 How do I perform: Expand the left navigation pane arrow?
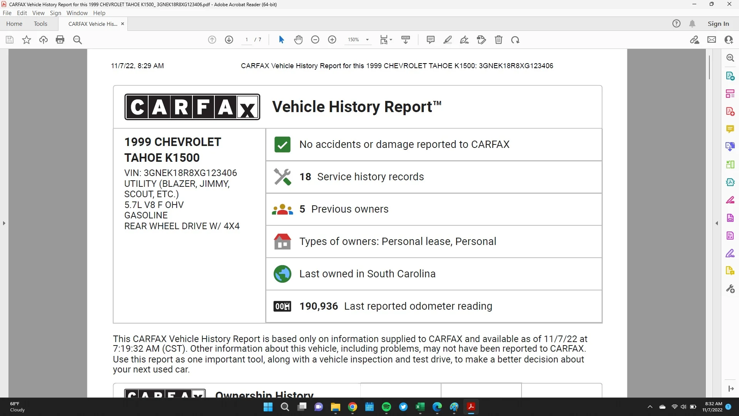click(x=4, y=223)
